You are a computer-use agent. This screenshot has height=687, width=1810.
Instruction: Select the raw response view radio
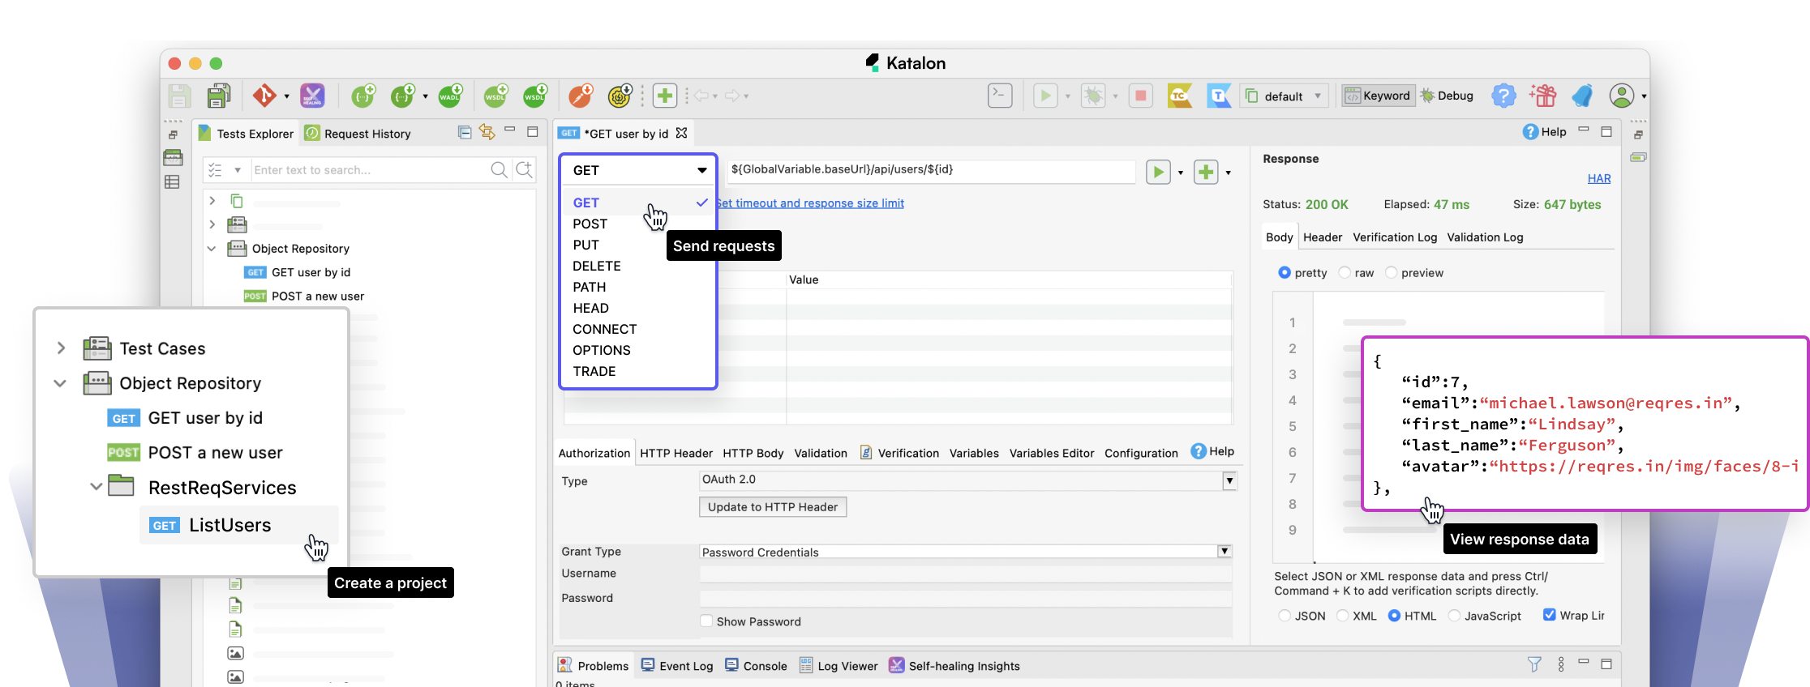pos(1345,273)
